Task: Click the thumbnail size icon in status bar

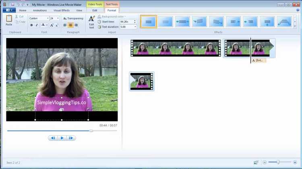Action: tap(256, 163)
